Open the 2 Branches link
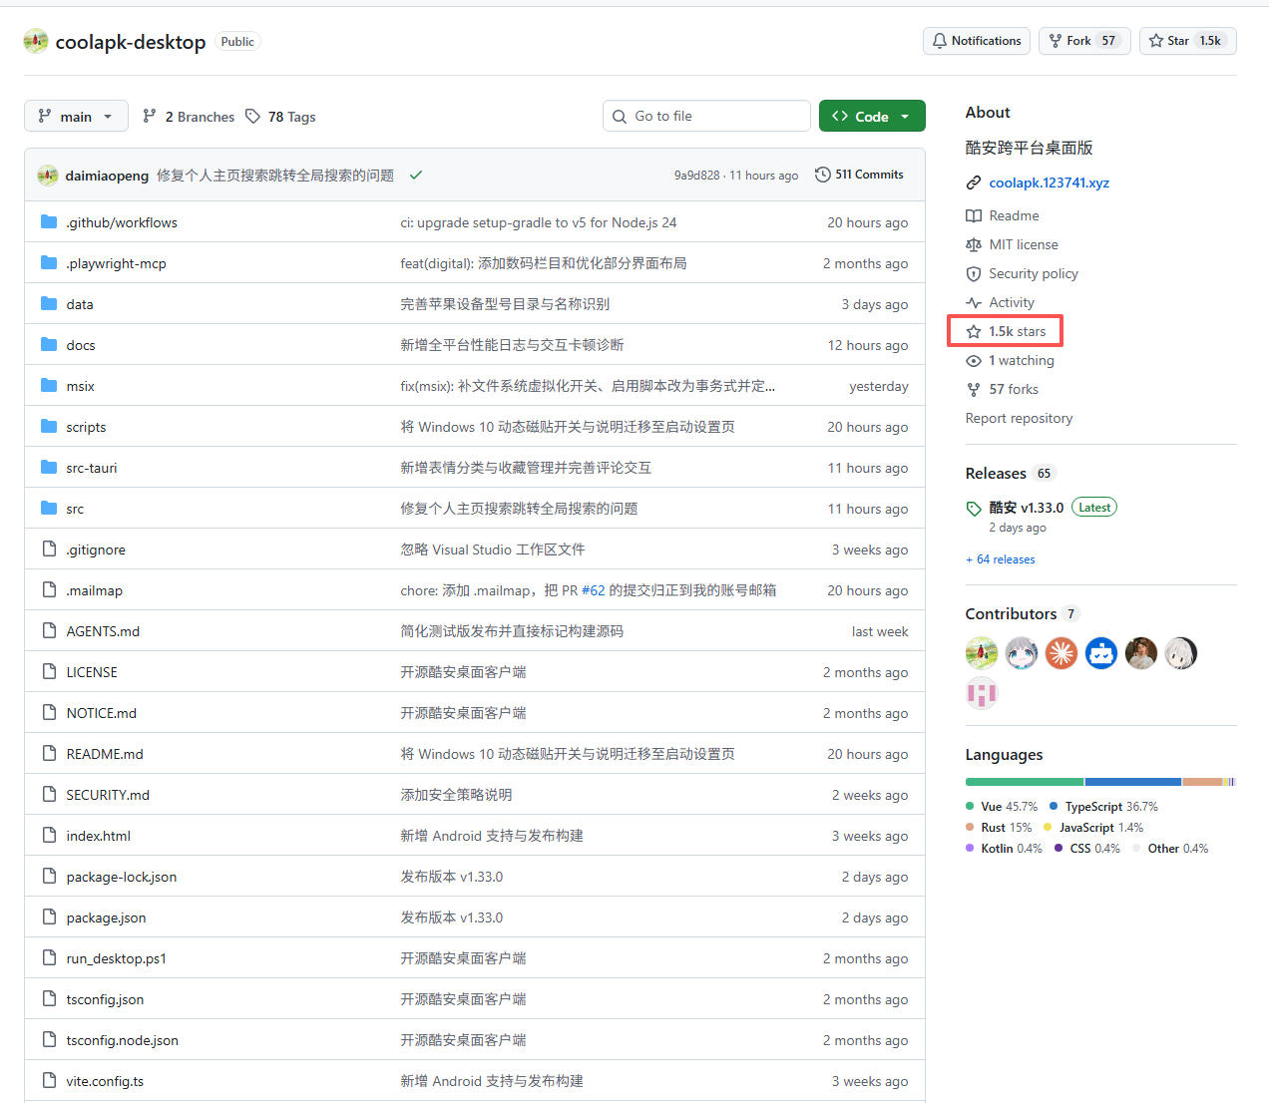This screenshot has width=1269, height=1103. click(x=189, y=117)
